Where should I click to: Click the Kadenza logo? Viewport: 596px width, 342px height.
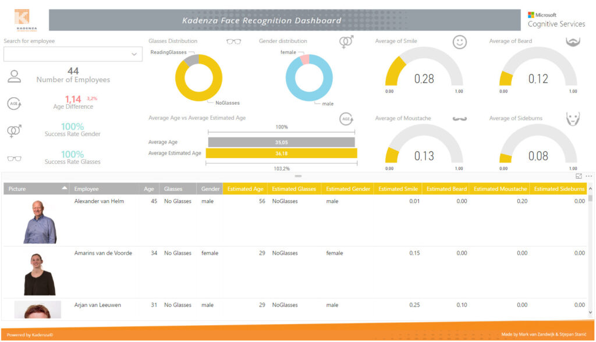click(x=26, y=20)
